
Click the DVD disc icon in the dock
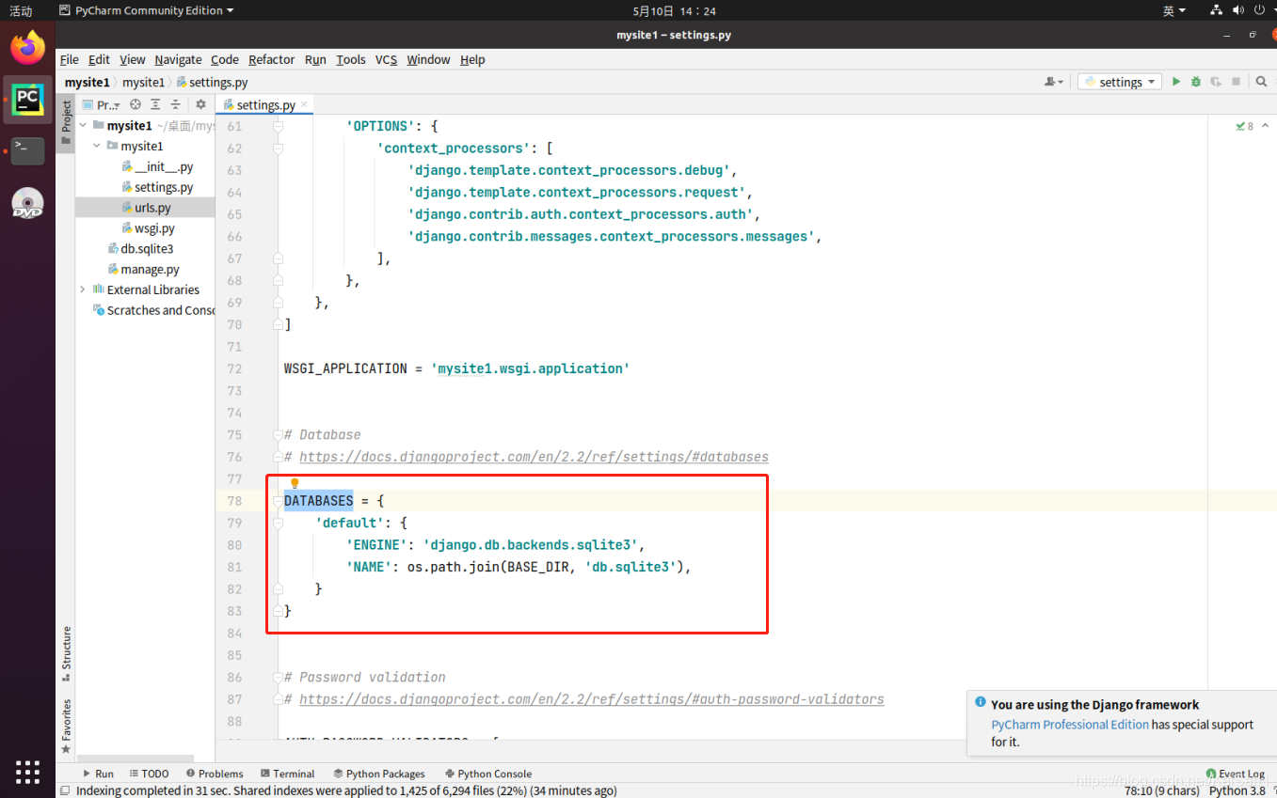click(27, 204)
